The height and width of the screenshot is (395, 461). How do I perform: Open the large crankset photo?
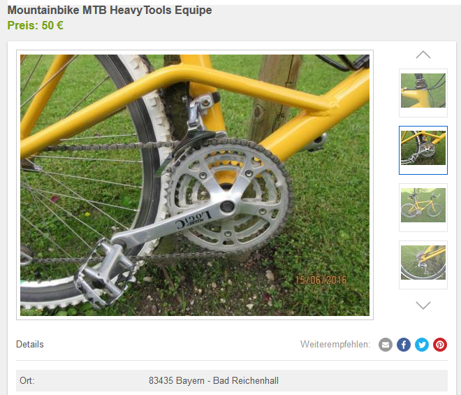point(195,185)
